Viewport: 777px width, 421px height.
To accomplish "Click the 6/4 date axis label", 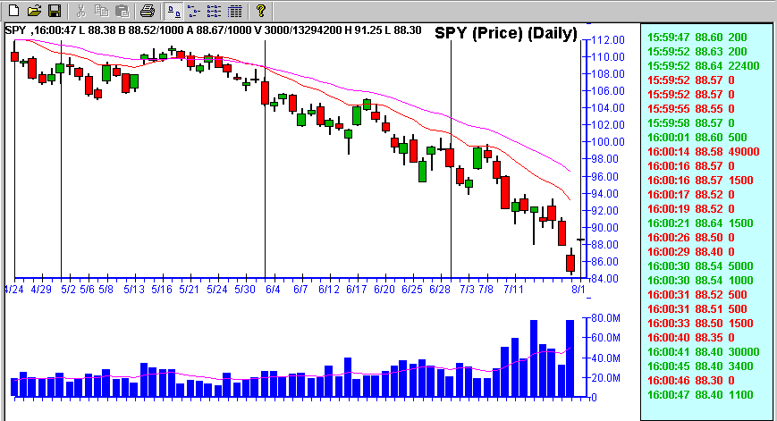I will [x=273, y=290].
